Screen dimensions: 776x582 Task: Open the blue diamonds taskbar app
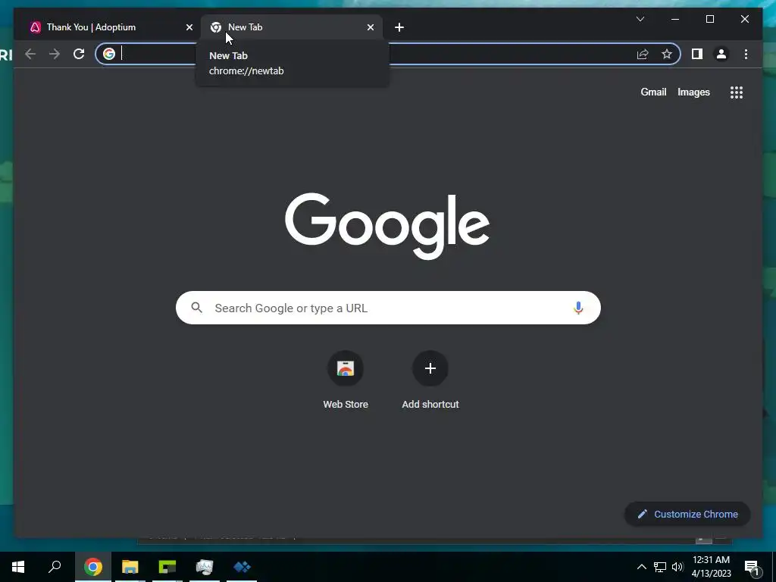click(x=242, y=567)
